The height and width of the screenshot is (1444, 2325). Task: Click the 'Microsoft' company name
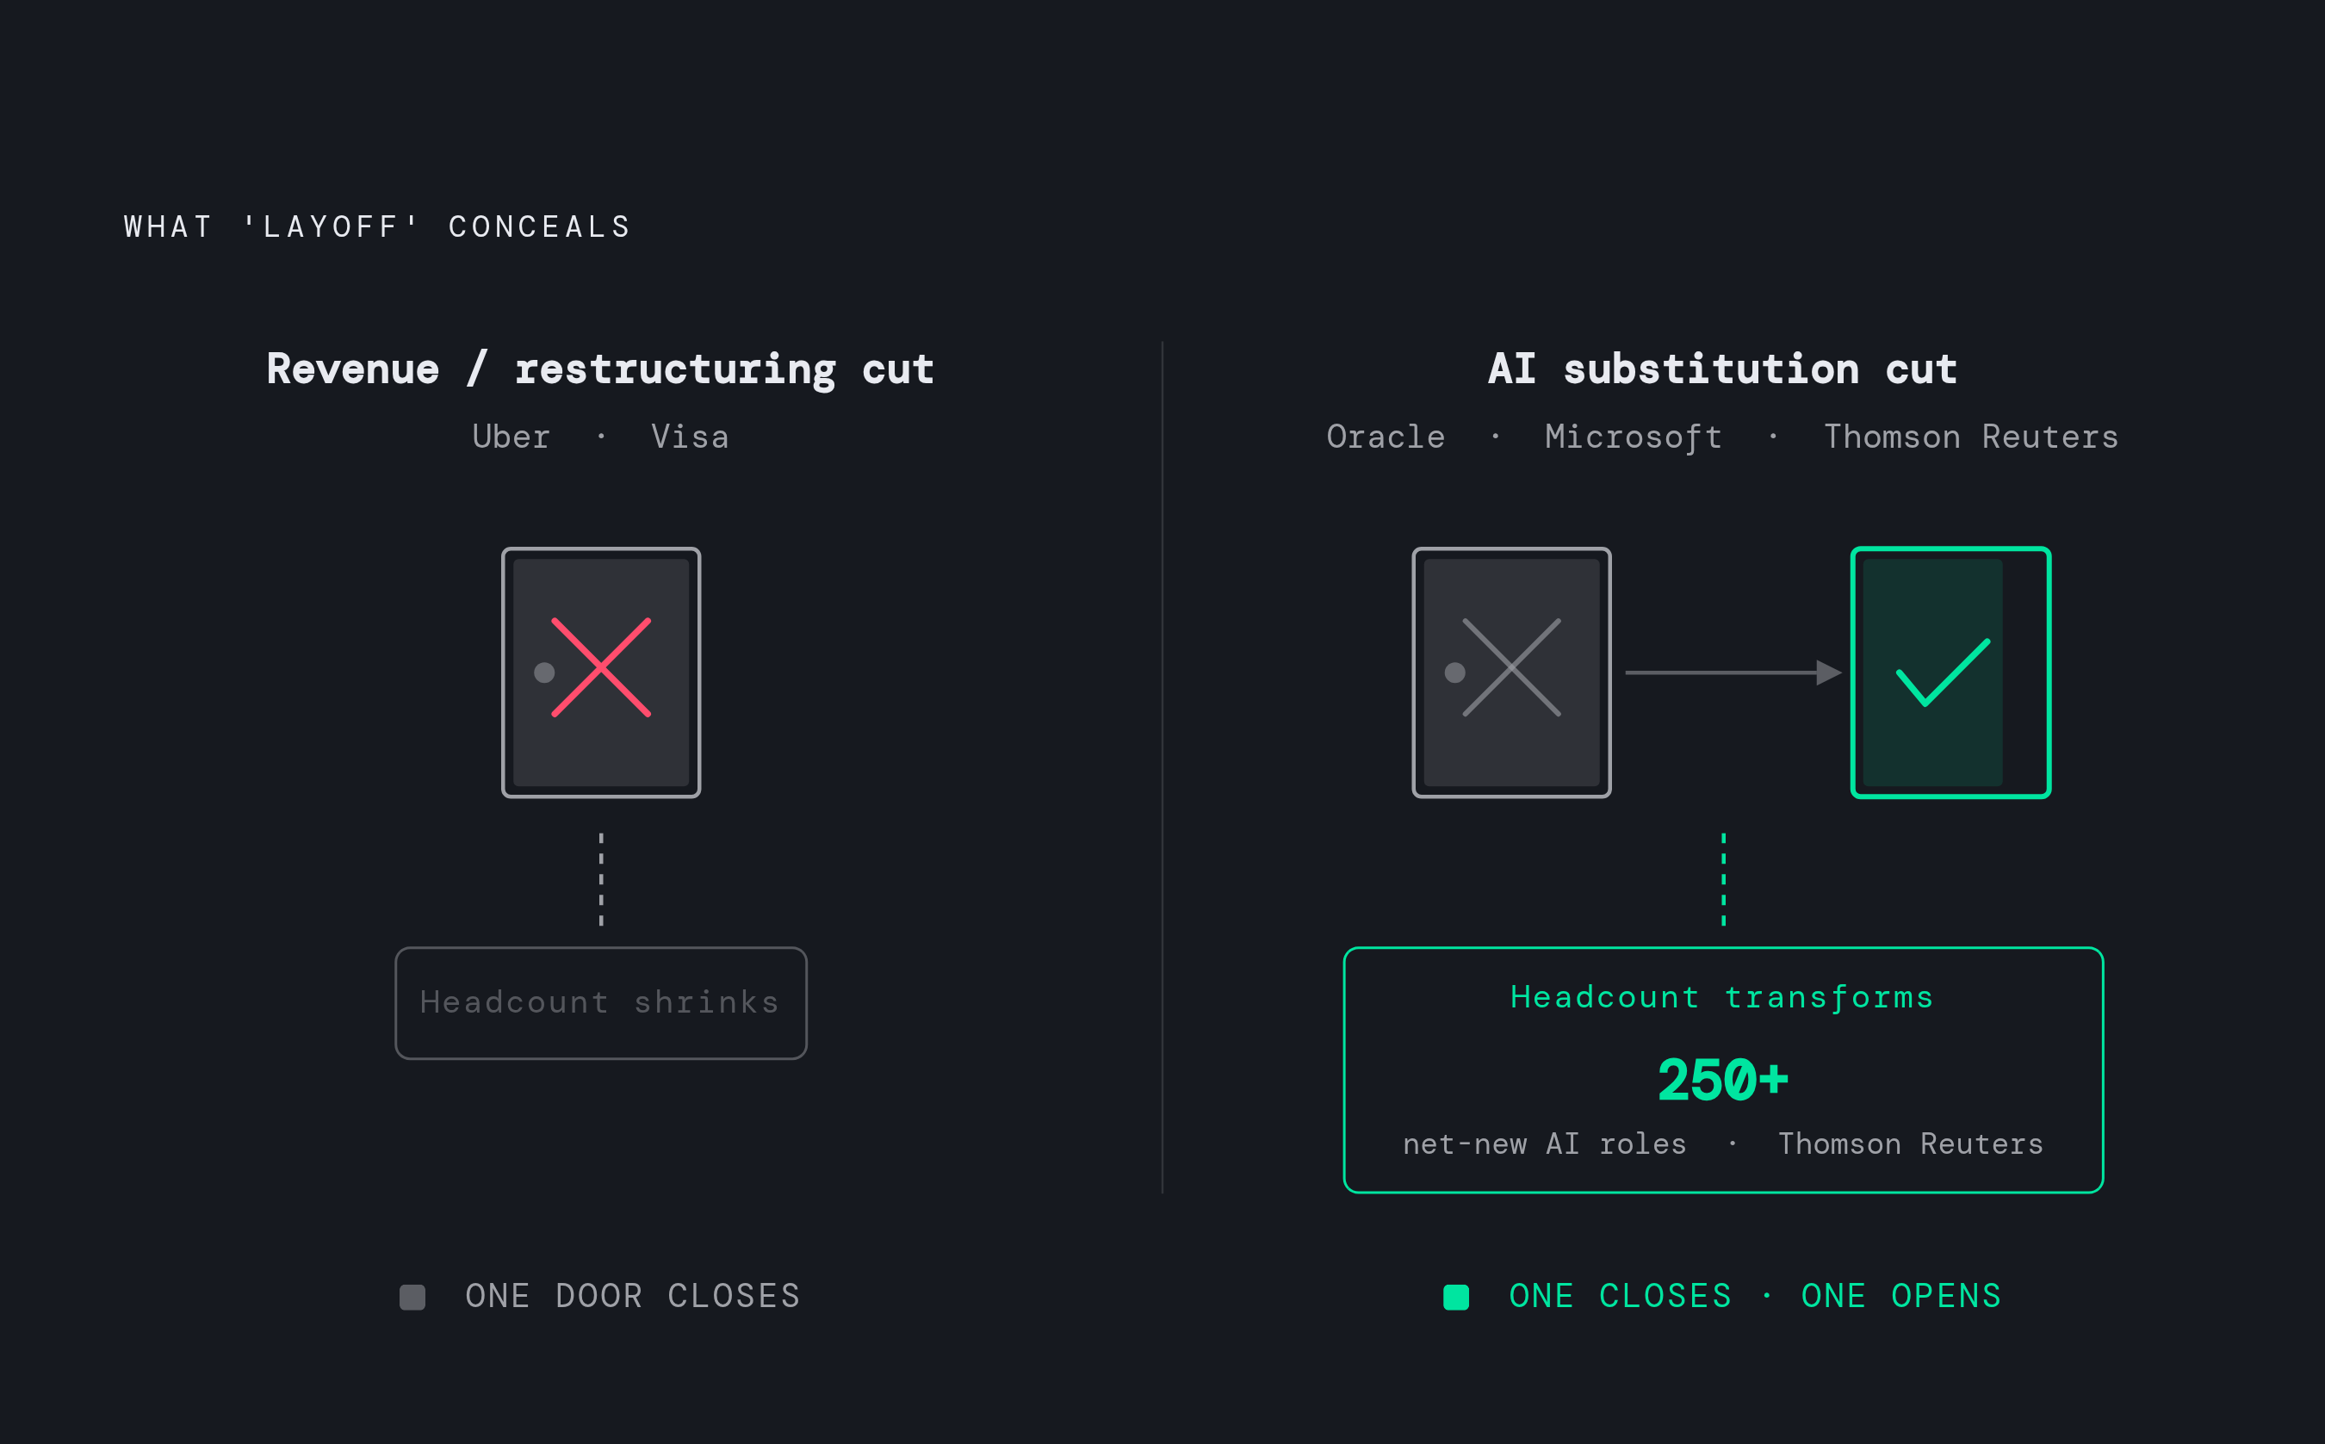pos(1634,437)
